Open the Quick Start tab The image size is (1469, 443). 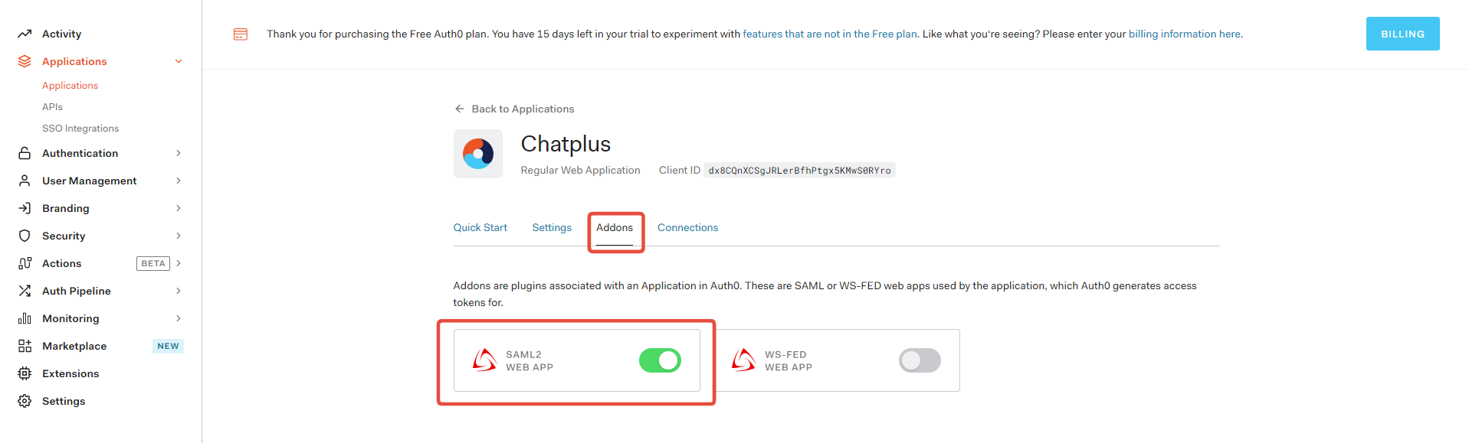(480, 228)
